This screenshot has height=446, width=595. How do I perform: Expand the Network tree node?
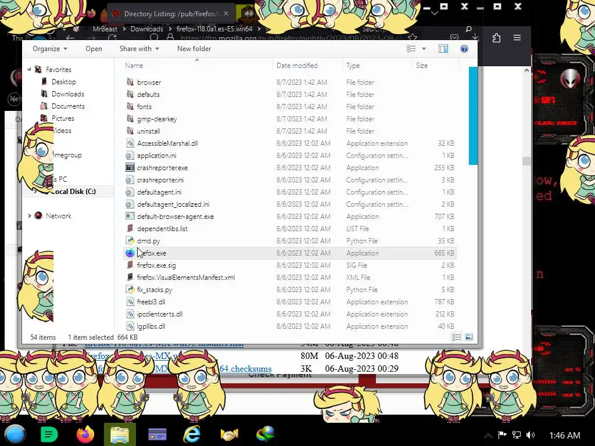(x=29, y=215)
